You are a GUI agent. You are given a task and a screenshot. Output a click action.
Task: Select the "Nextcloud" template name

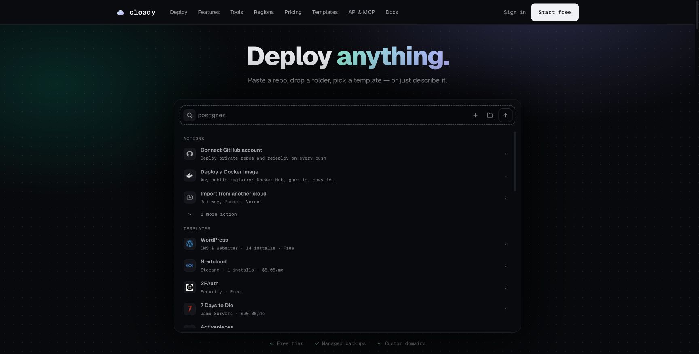point(214,262)
